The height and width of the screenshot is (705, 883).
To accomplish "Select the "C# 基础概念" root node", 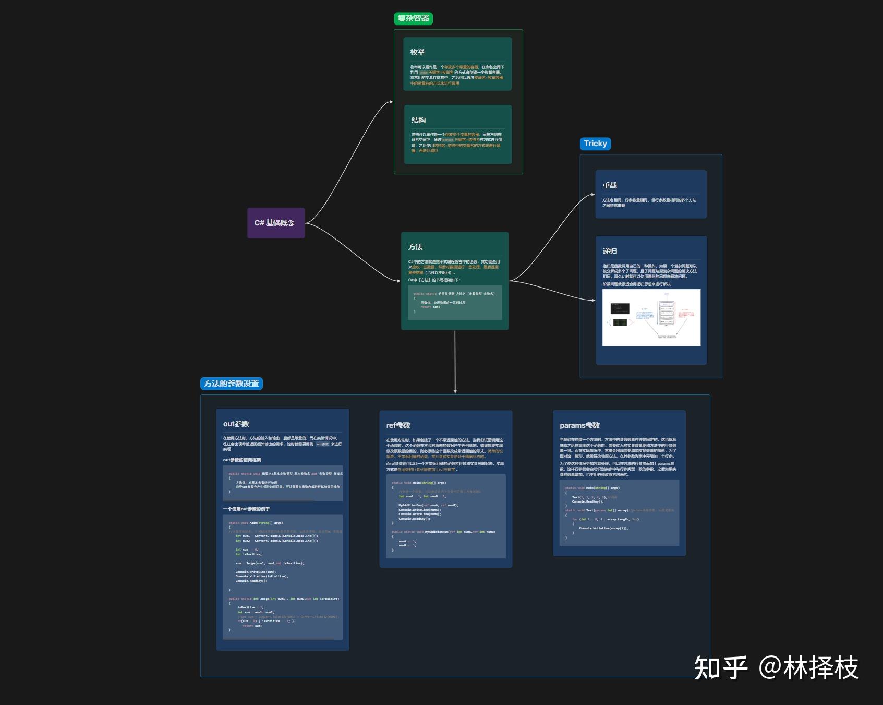I will [275, 222].
